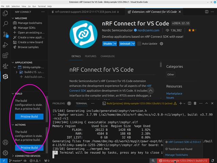Open the Extensions view icon
The width and height of the screenshot is (217, 163).
[x=5, y=55]
